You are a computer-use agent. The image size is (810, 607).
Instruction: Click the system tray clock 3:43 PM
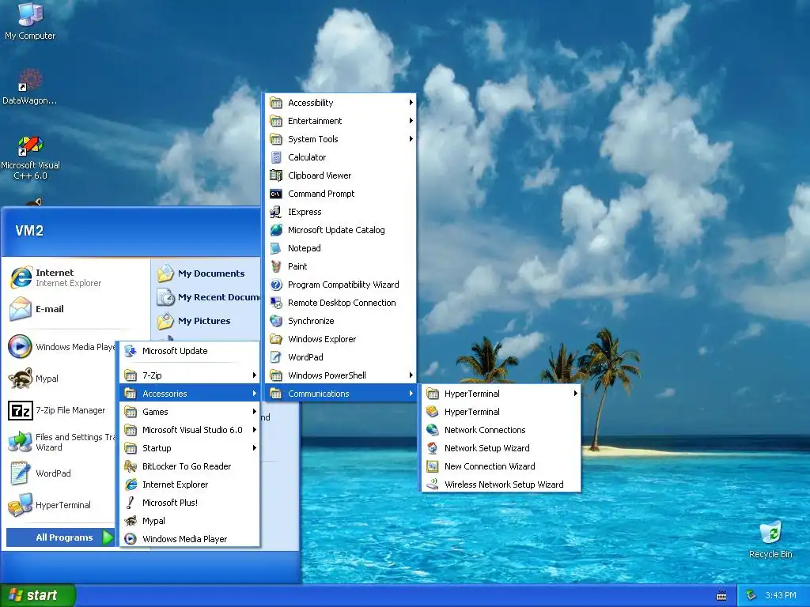[780, 595]
